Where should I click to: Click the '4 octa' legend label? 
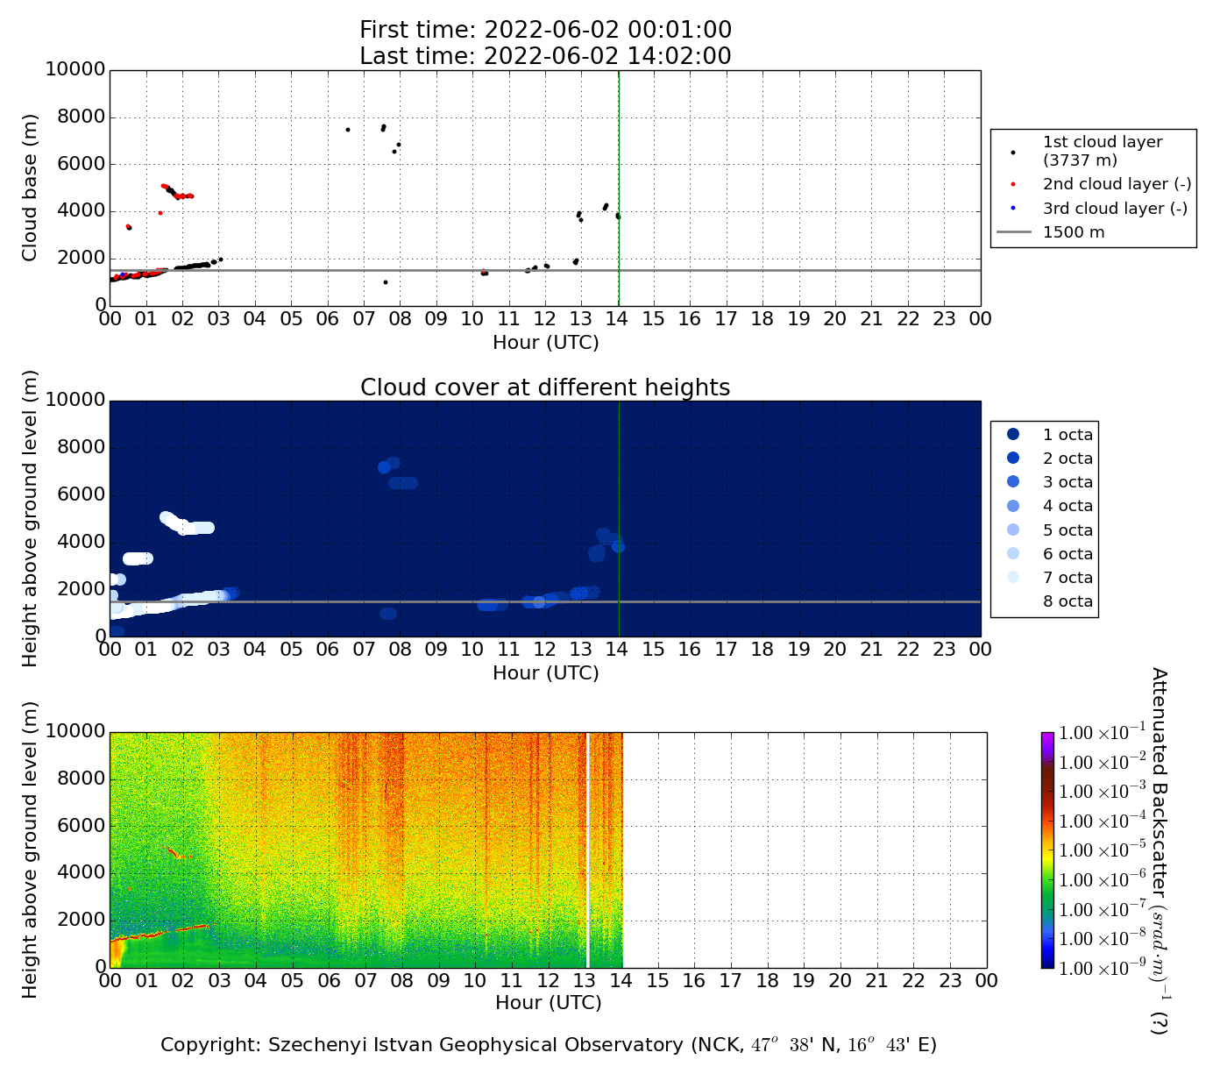[1067, 506]
